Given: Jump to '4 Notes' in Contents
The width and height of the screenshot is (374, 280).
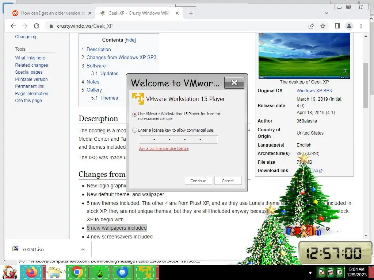Looking at the screenshot, I should pos(90,82).
